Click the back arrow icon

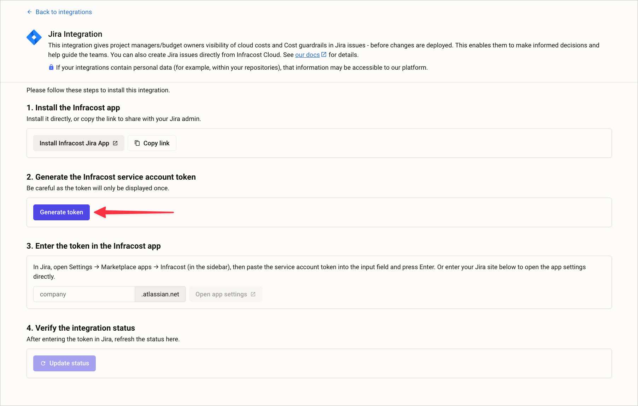point(29,12)
